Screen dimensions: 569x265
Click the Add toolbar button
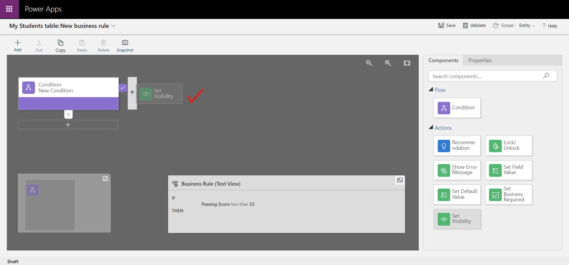coord(17,46)
